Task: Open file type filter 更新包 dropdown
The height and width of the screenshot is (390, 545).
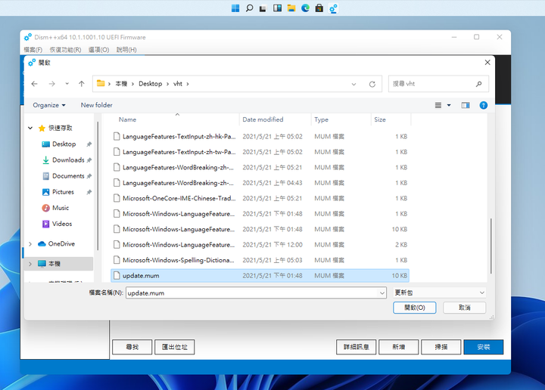Action: point(439,292)
